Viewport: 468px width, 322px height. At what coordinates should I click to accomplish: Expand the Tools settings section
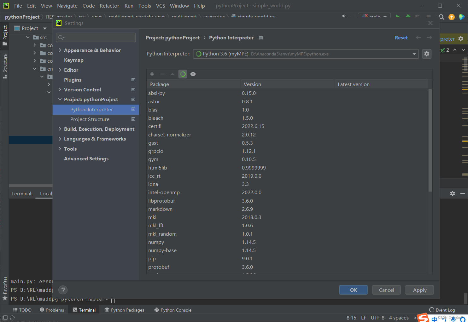pos(60,149)
